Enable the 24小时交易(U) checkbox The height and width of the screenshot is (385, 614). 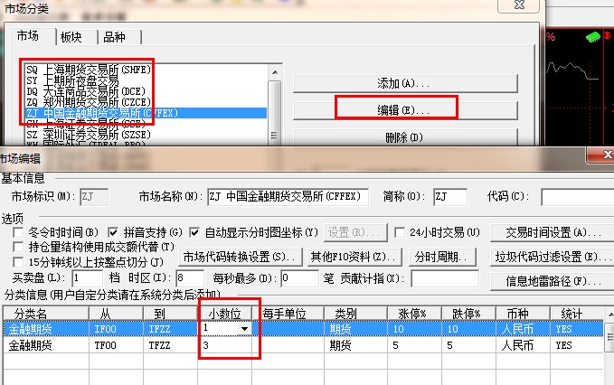click(400, 232)
